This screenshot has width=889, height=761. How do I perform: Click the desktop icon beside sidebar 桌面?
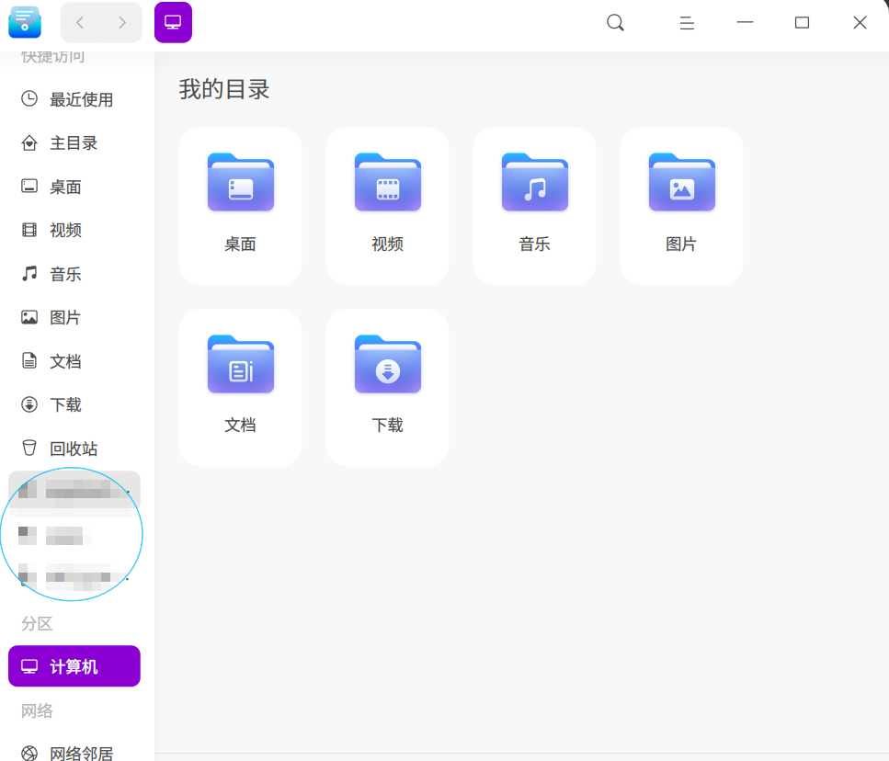tap(29, 187)
